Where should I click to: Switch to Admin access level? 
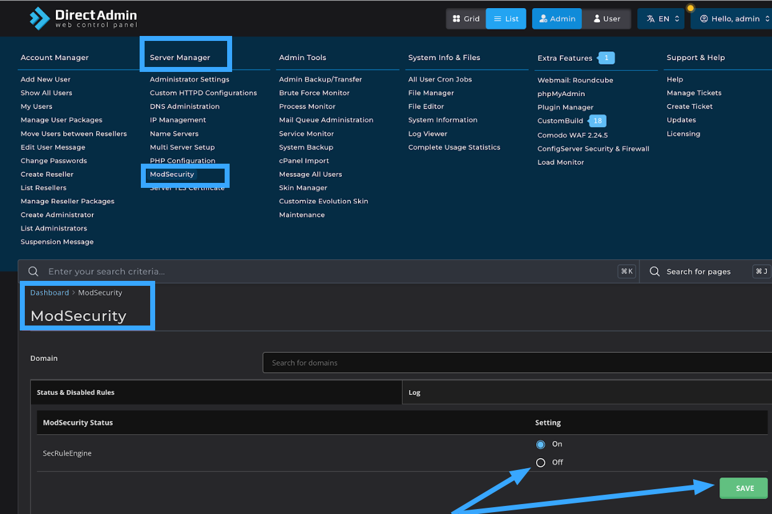[557, 19]
